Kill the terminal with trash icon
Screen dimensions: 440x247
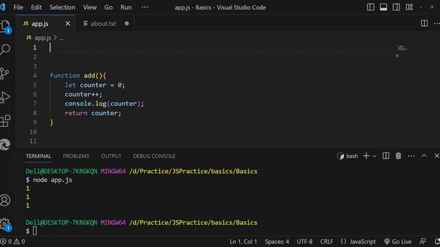point(398,156)
